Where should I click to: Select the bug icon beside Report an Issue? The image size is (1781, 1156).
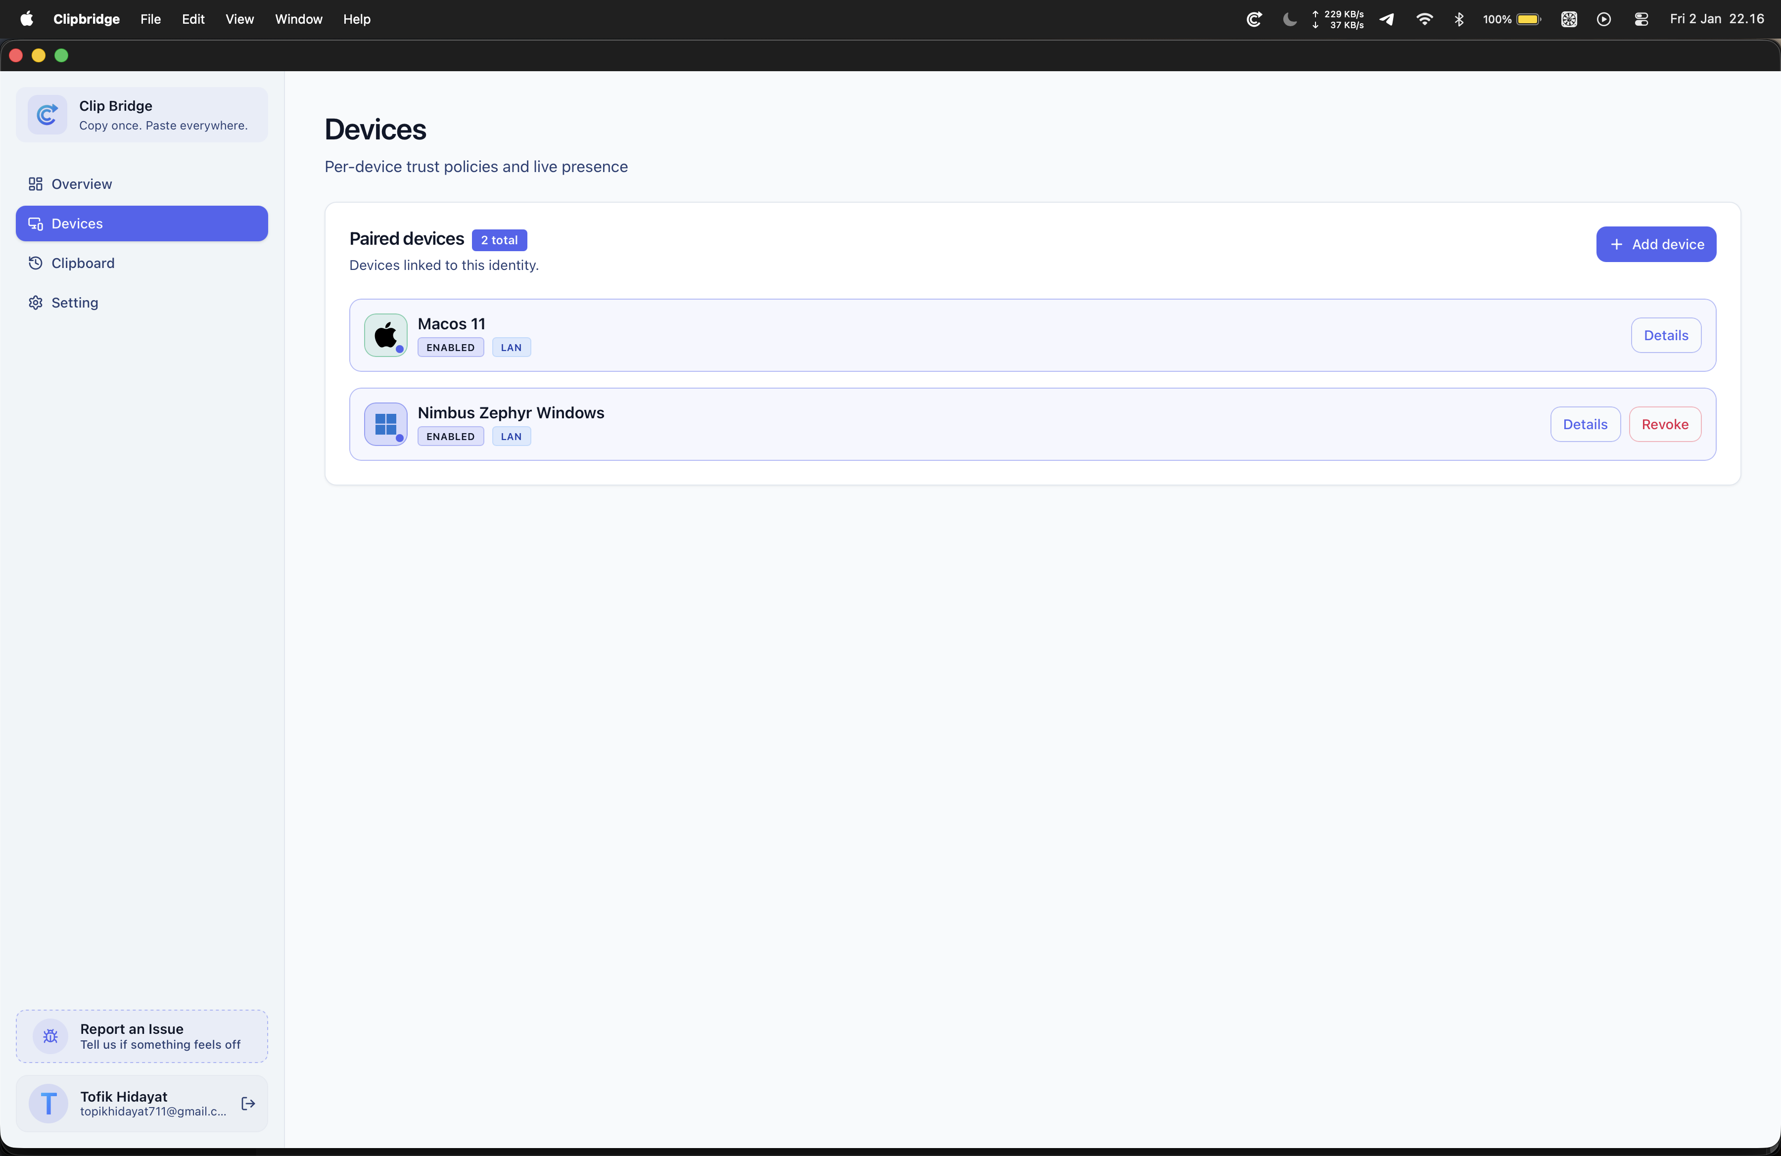[49, 1037]
